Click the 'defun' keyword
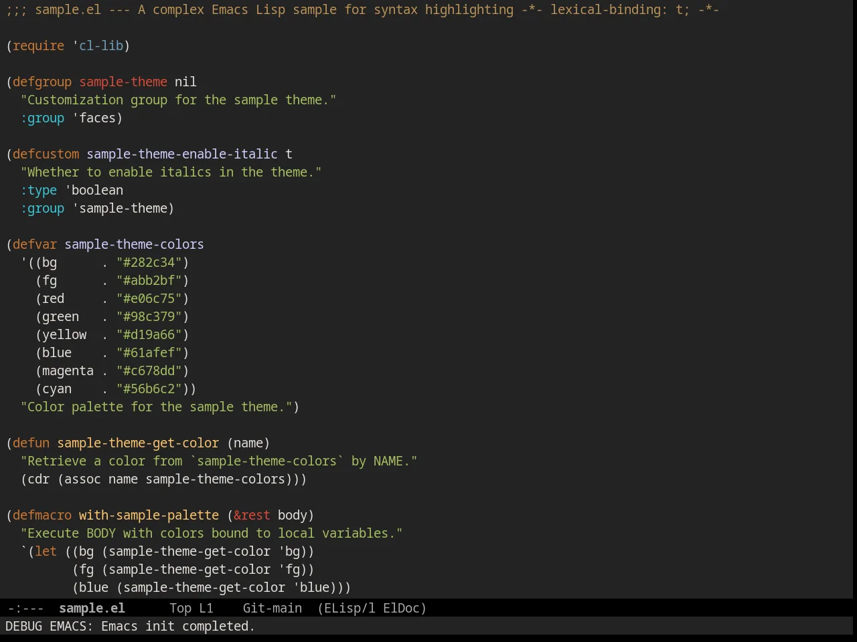Screen dimensions: 857x642 point(31,443)
